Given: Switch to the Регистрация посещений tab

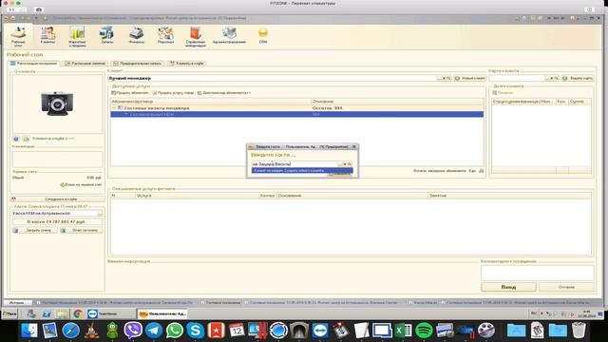Looking at the screenshot, I should [x=34, y=64].
